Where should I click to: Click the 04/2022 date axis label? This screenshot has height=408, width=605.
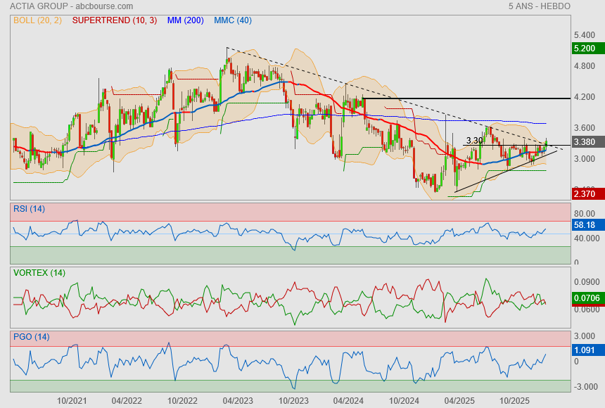127,401
